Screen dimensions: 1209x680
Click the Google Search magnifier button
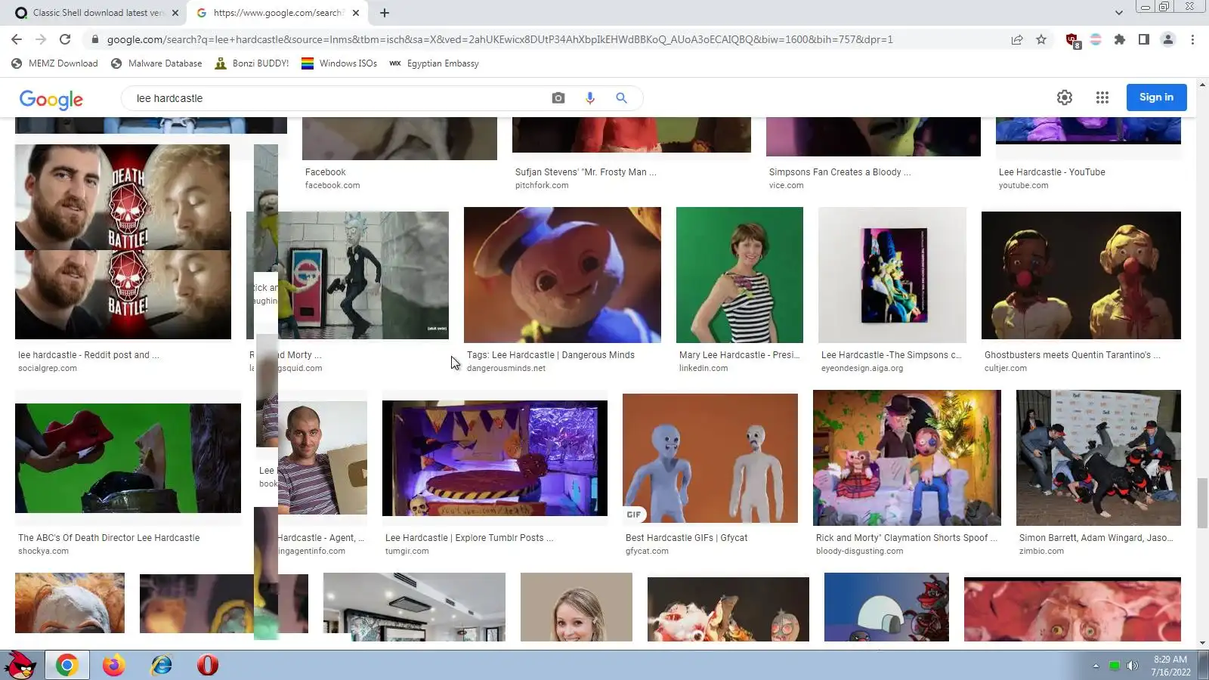(x=621, y=98)
